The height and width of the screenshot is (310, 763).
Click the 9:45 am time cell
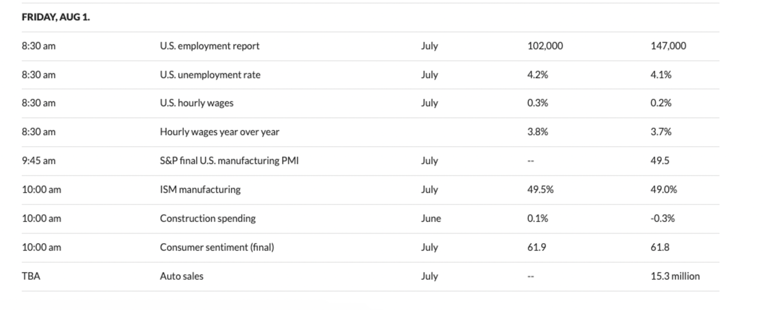click(39, 161)
